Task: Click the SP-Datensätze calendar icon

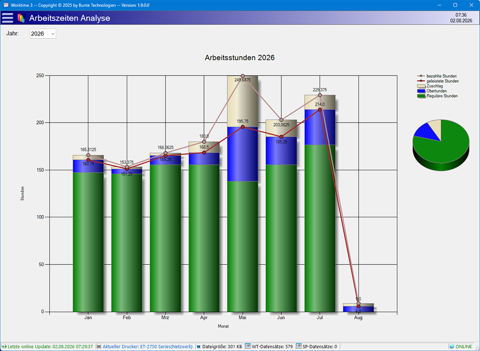Action: pos(299,346)
